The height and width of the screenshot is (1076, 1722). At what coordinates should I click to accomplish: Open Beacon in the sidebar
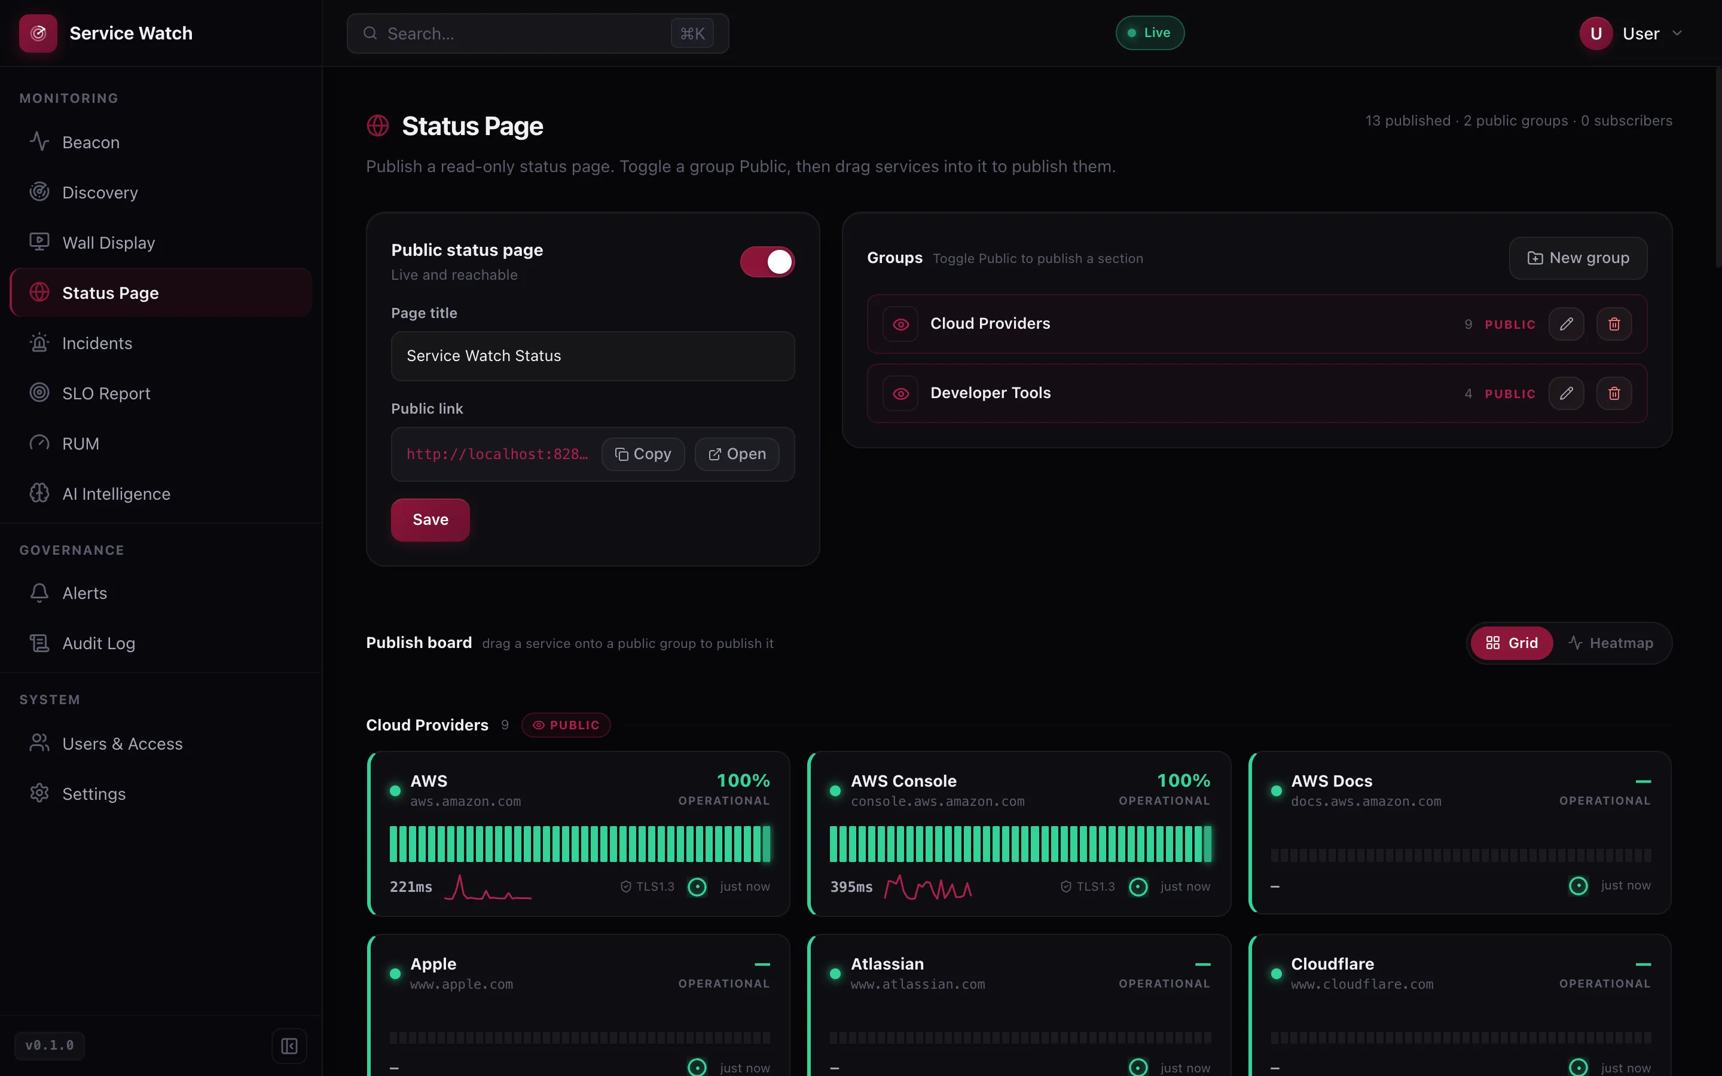(161, 142)
